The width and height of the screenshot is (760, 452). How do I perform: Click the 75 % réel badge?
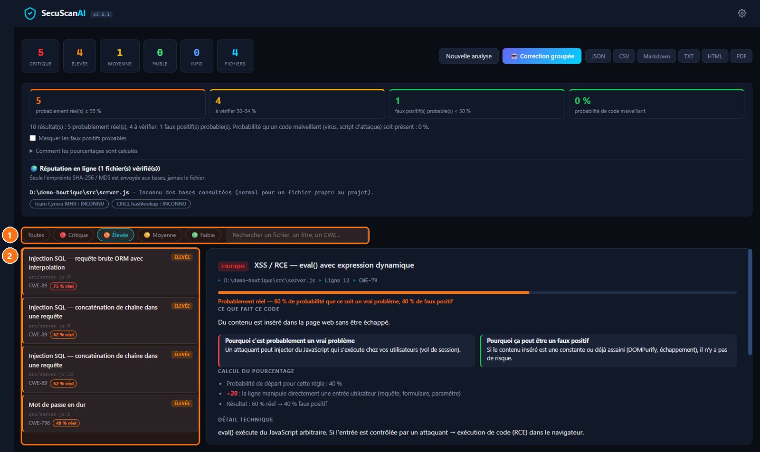(x=64, y=286)
